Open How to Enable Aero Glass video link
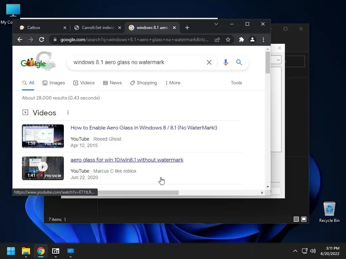346x259 pixels. [144, 128]
